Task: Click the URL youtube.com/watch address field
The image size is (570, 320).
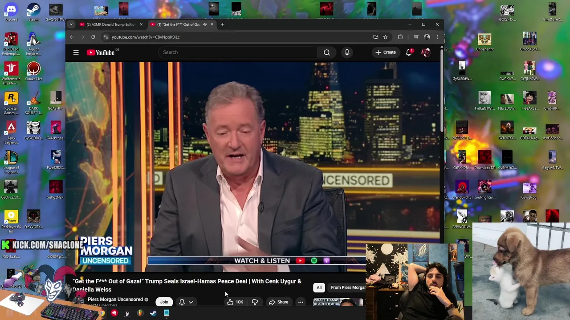Action: (146, 37)
